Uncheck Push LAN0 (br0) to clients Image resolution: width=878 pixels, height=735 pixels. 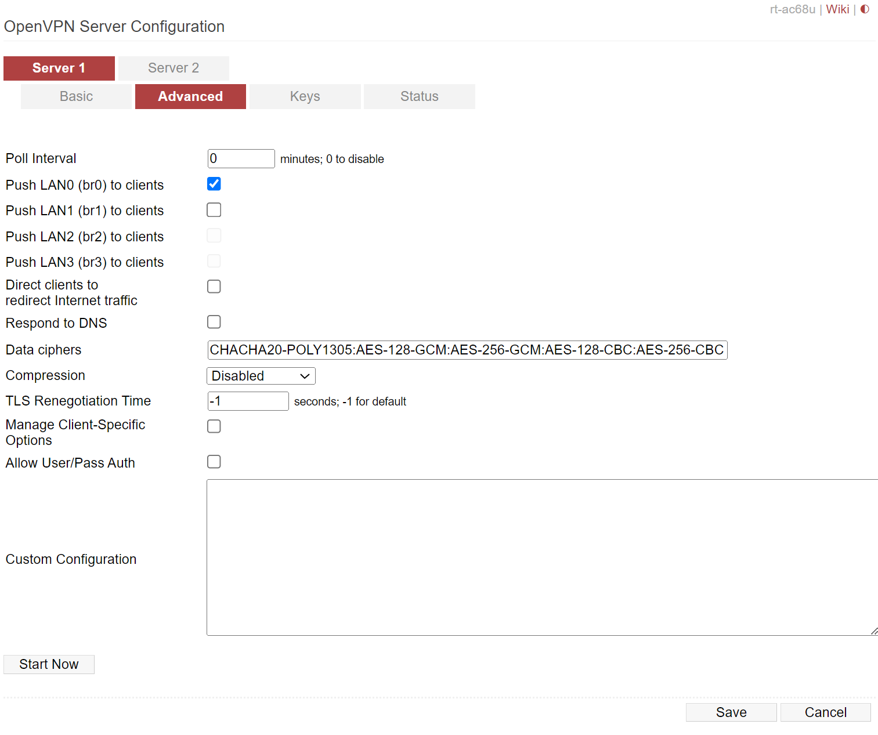(x=214, y=184)
